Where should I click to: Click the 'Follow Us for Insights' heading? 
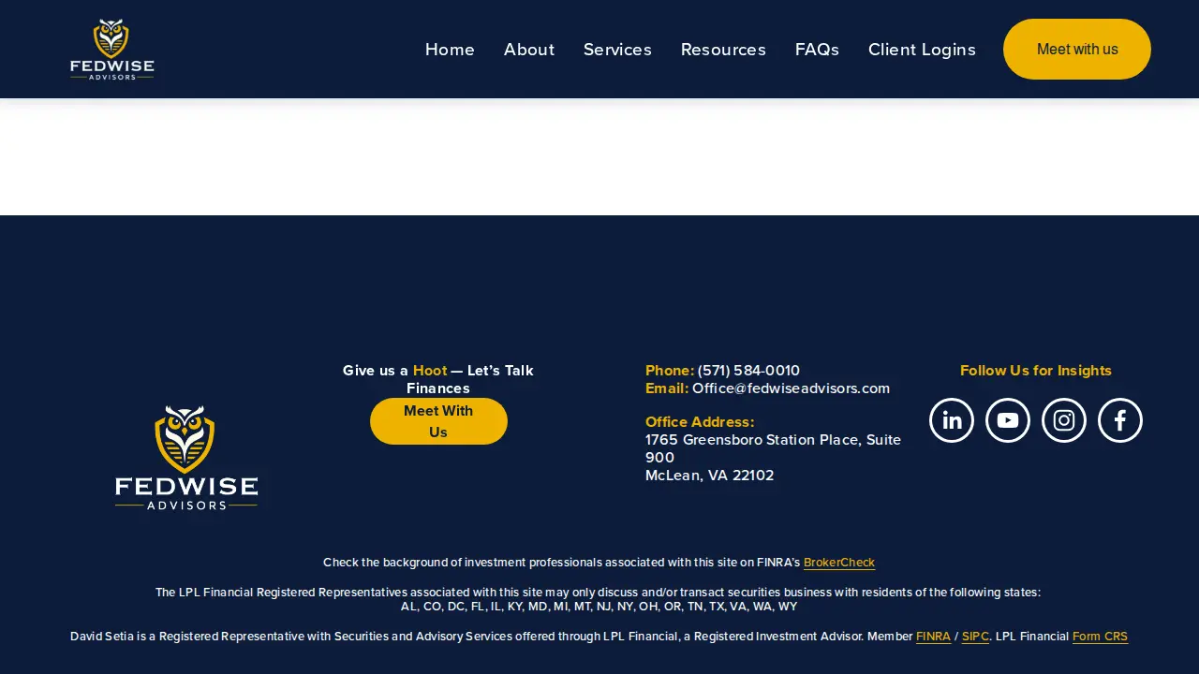point(1036,371)
